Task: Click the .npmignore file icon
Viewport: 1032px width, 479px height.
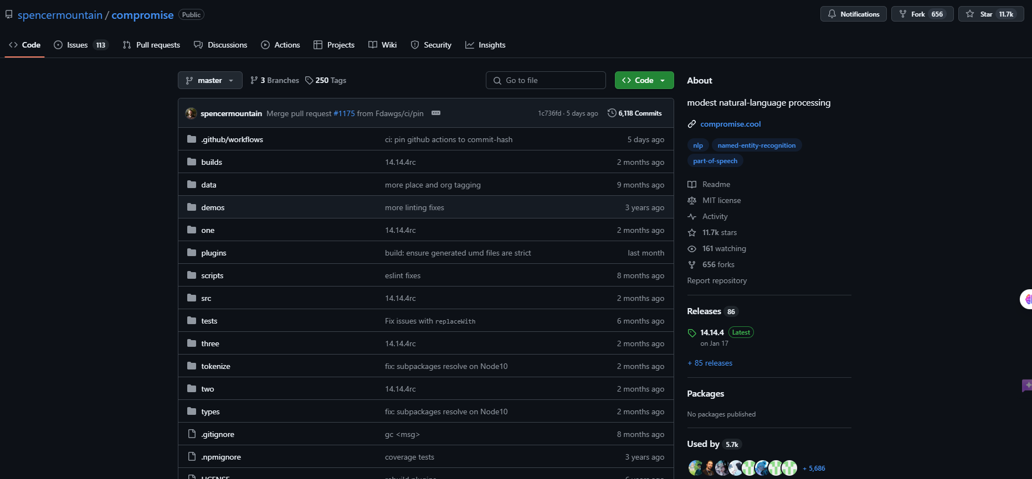Action: tap(192, 456)
